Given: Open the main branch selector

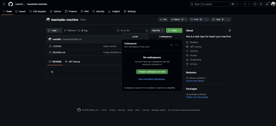Looking at the screenshot, I should [54, 31].
